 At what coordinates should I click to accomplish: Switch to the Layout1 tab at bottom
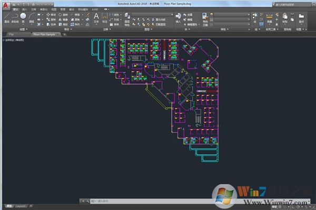21,206
